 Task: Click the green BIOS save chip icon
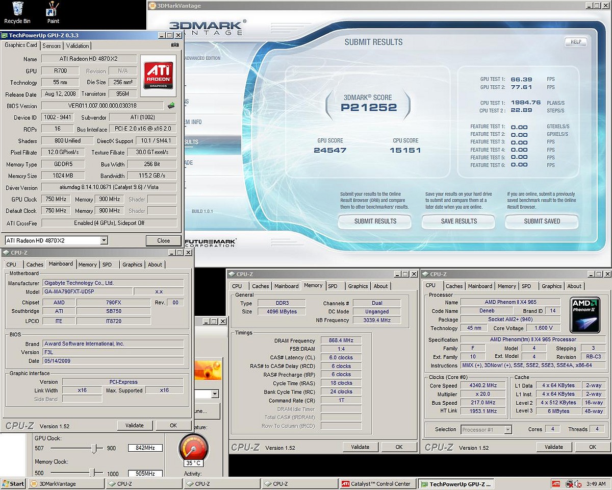(x=171, y=106)
